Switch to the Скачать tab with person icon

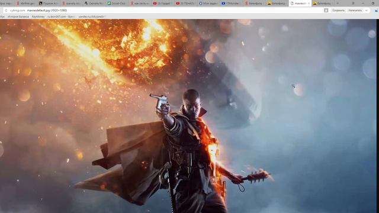tap(94, 4)
